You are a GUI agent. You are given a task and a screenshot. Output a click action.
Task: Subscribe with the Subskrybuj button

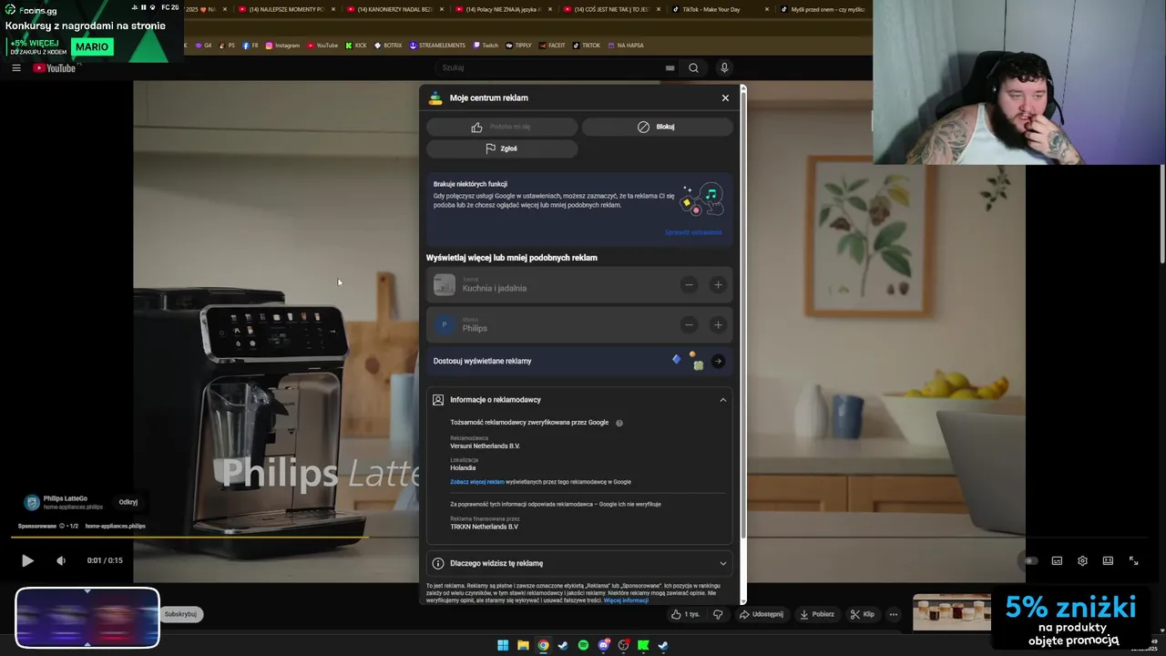point(180,614)
